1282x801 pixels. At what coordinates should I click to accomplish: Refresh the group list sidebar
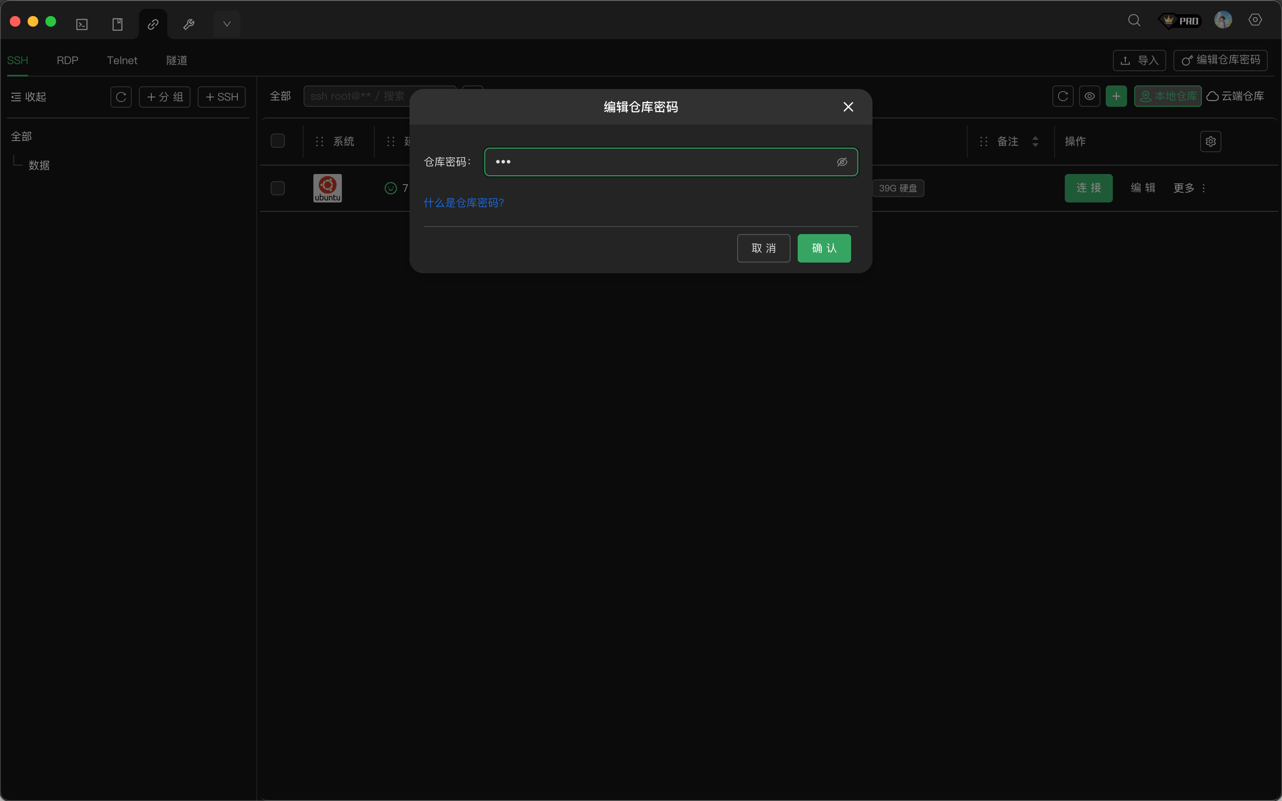[121, 97]
